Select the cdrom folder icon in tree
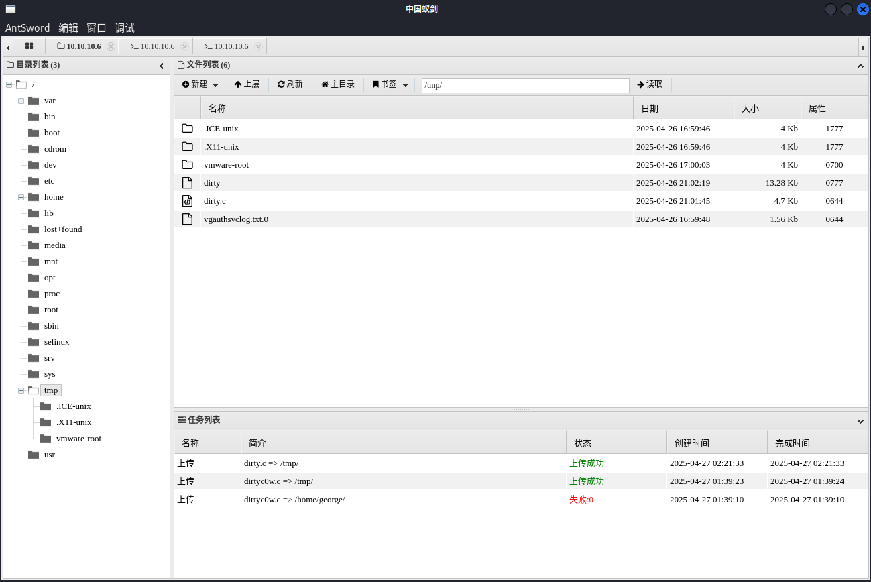871x582 pixels. tap(34, 149)
